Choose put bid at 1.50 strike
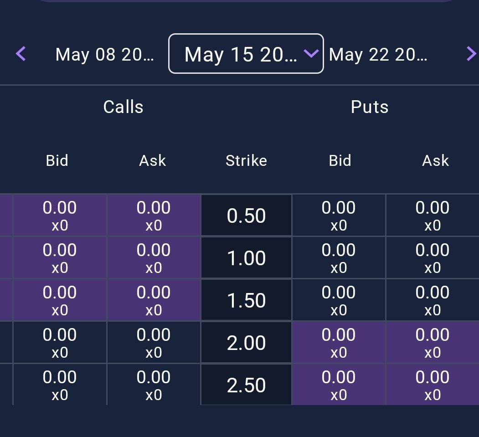Viewport: 479px width, 437px height. tap(339, 300)
